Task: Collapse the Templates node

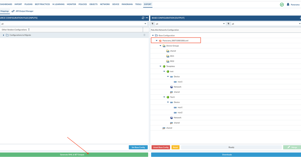Action: pos(161,66)
